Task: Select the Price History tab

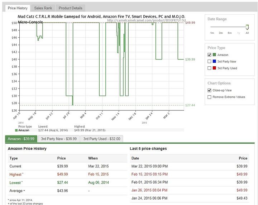Action: 18,8
